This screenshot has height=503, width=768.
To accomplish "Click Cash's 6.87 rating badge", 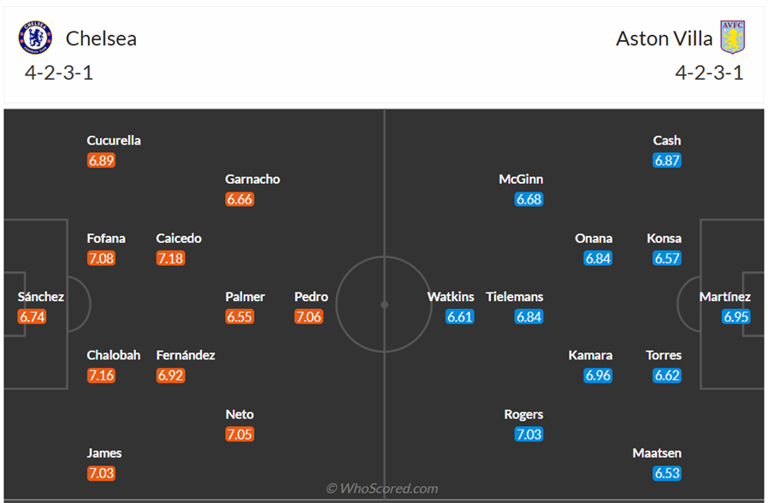I will (667, 160).
